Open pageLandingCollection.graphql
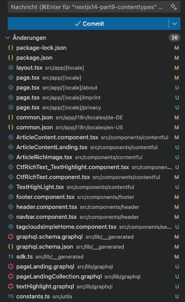The image size is (185, 302). pyautogui.click(x=59, y=277)
